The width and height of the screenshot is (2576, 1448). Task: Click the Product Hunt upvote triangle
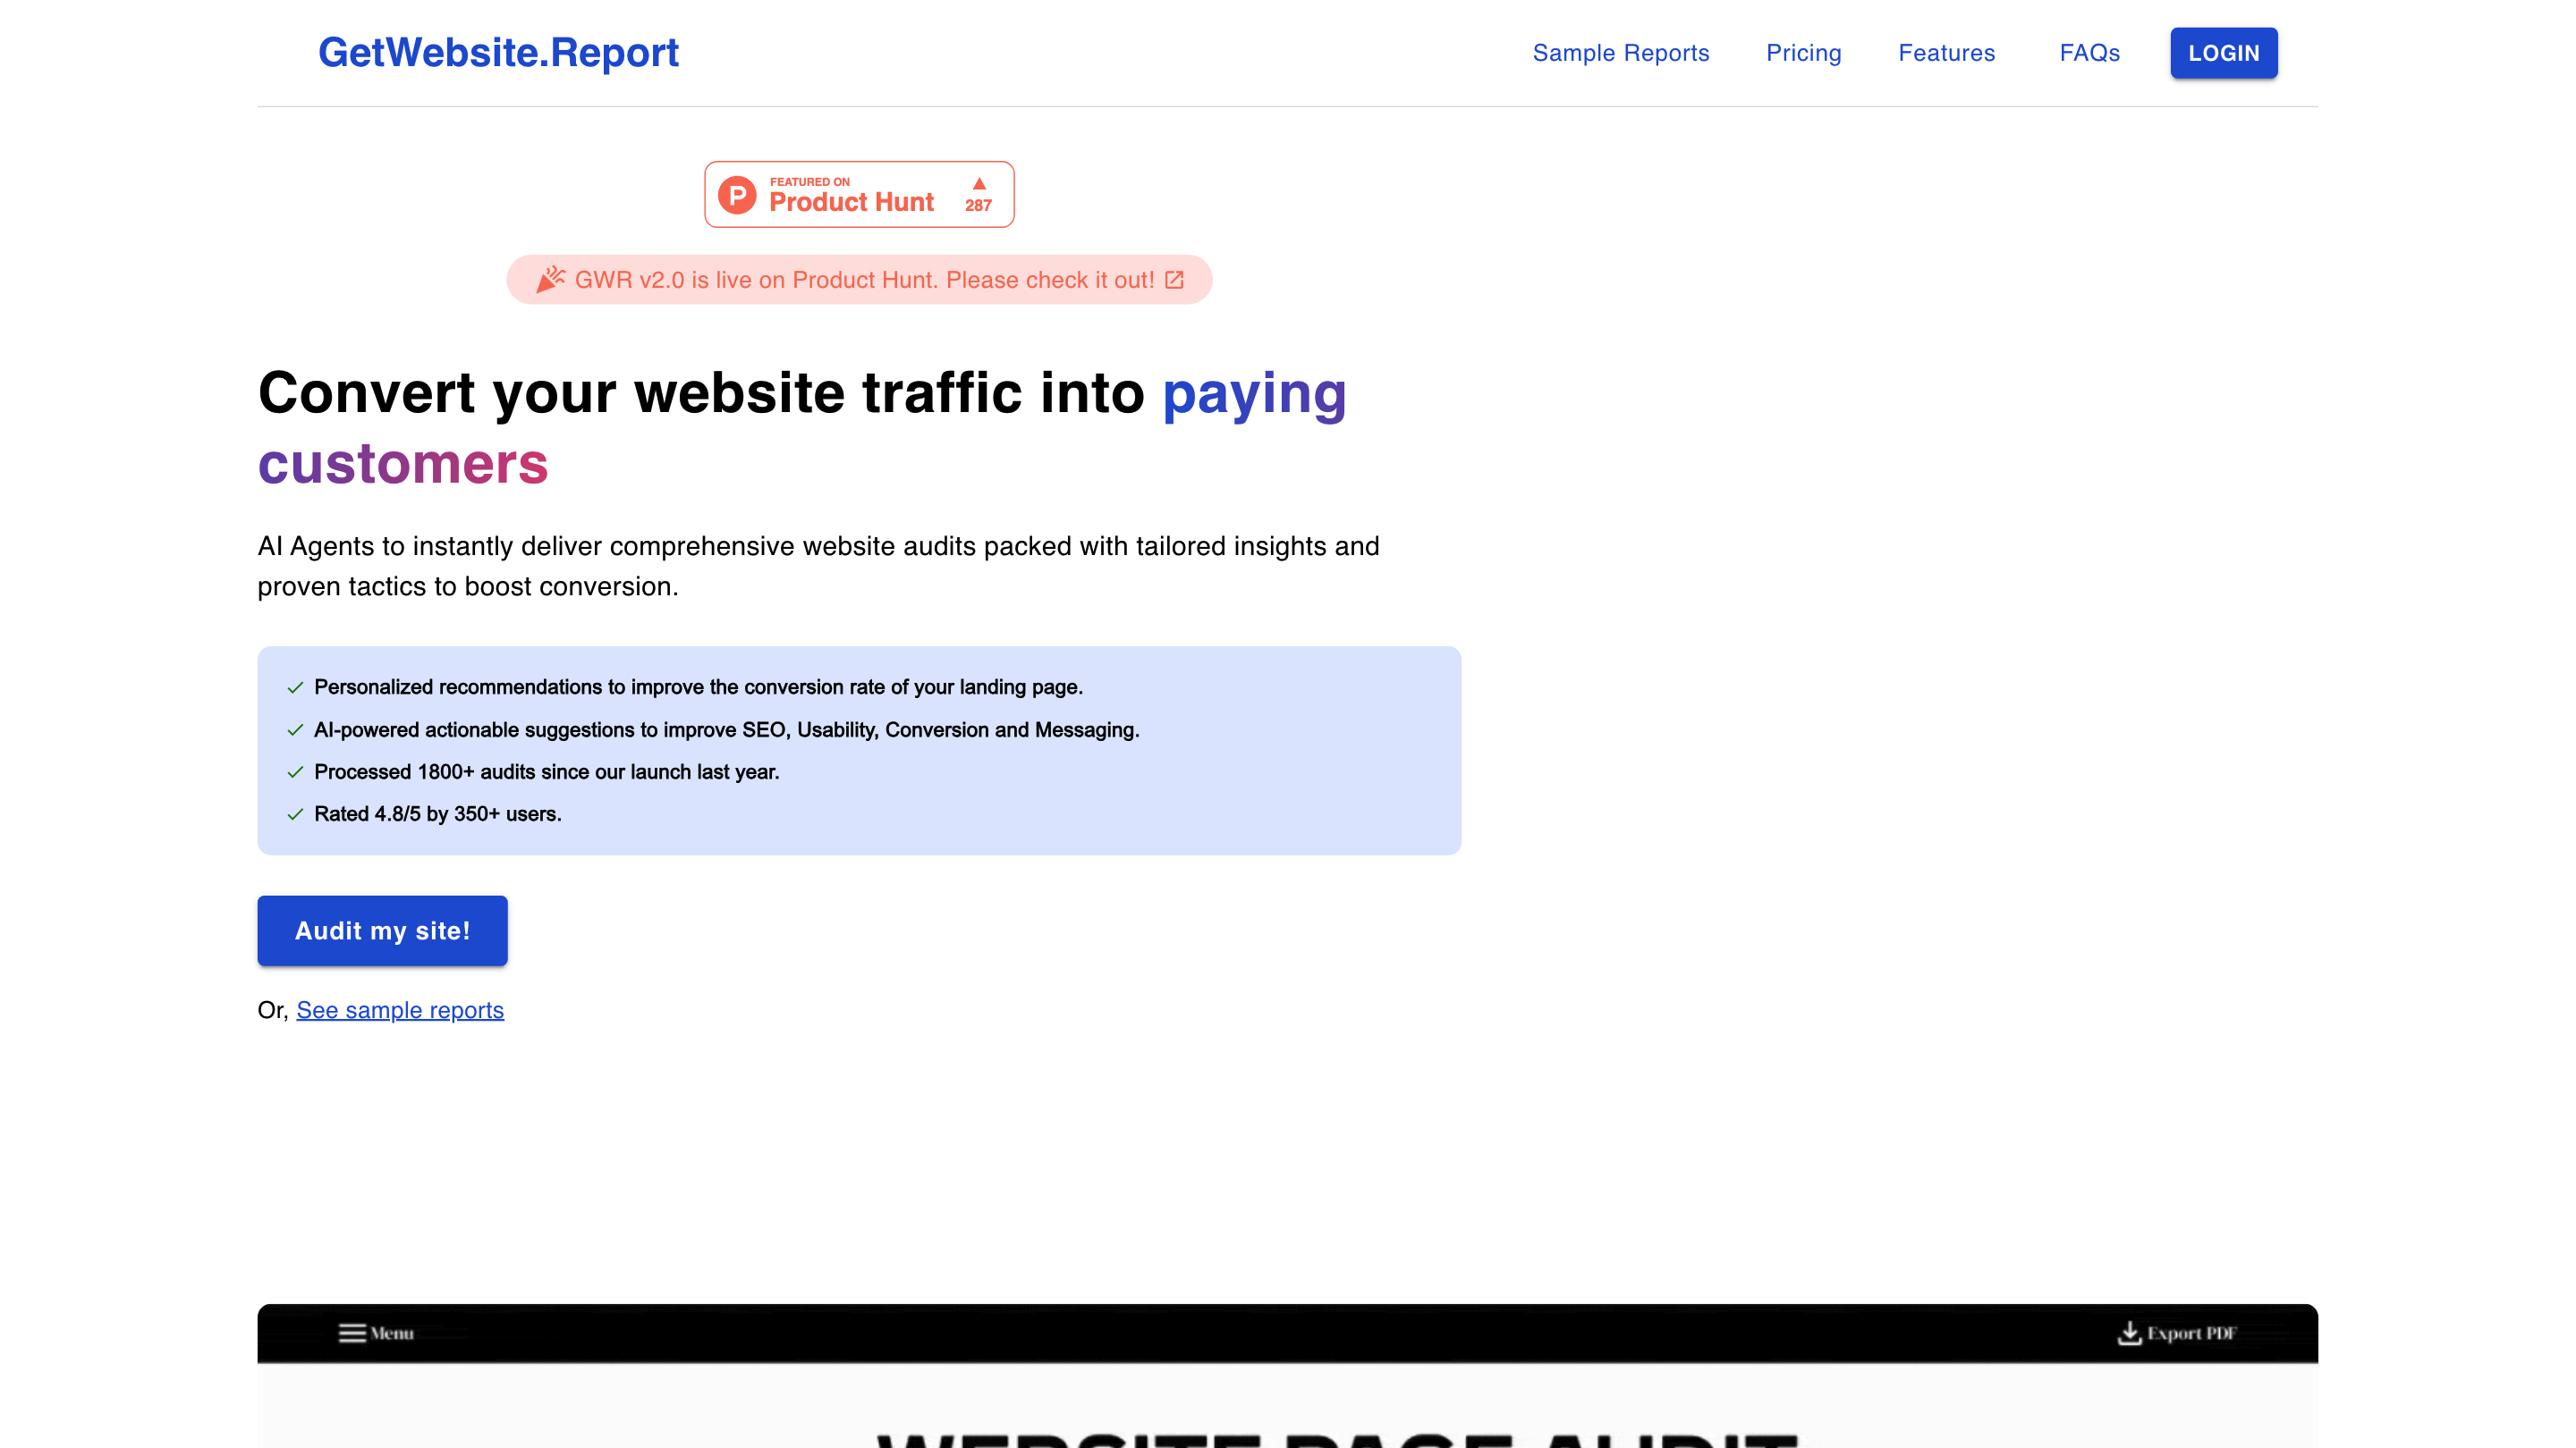coord(979,184)
